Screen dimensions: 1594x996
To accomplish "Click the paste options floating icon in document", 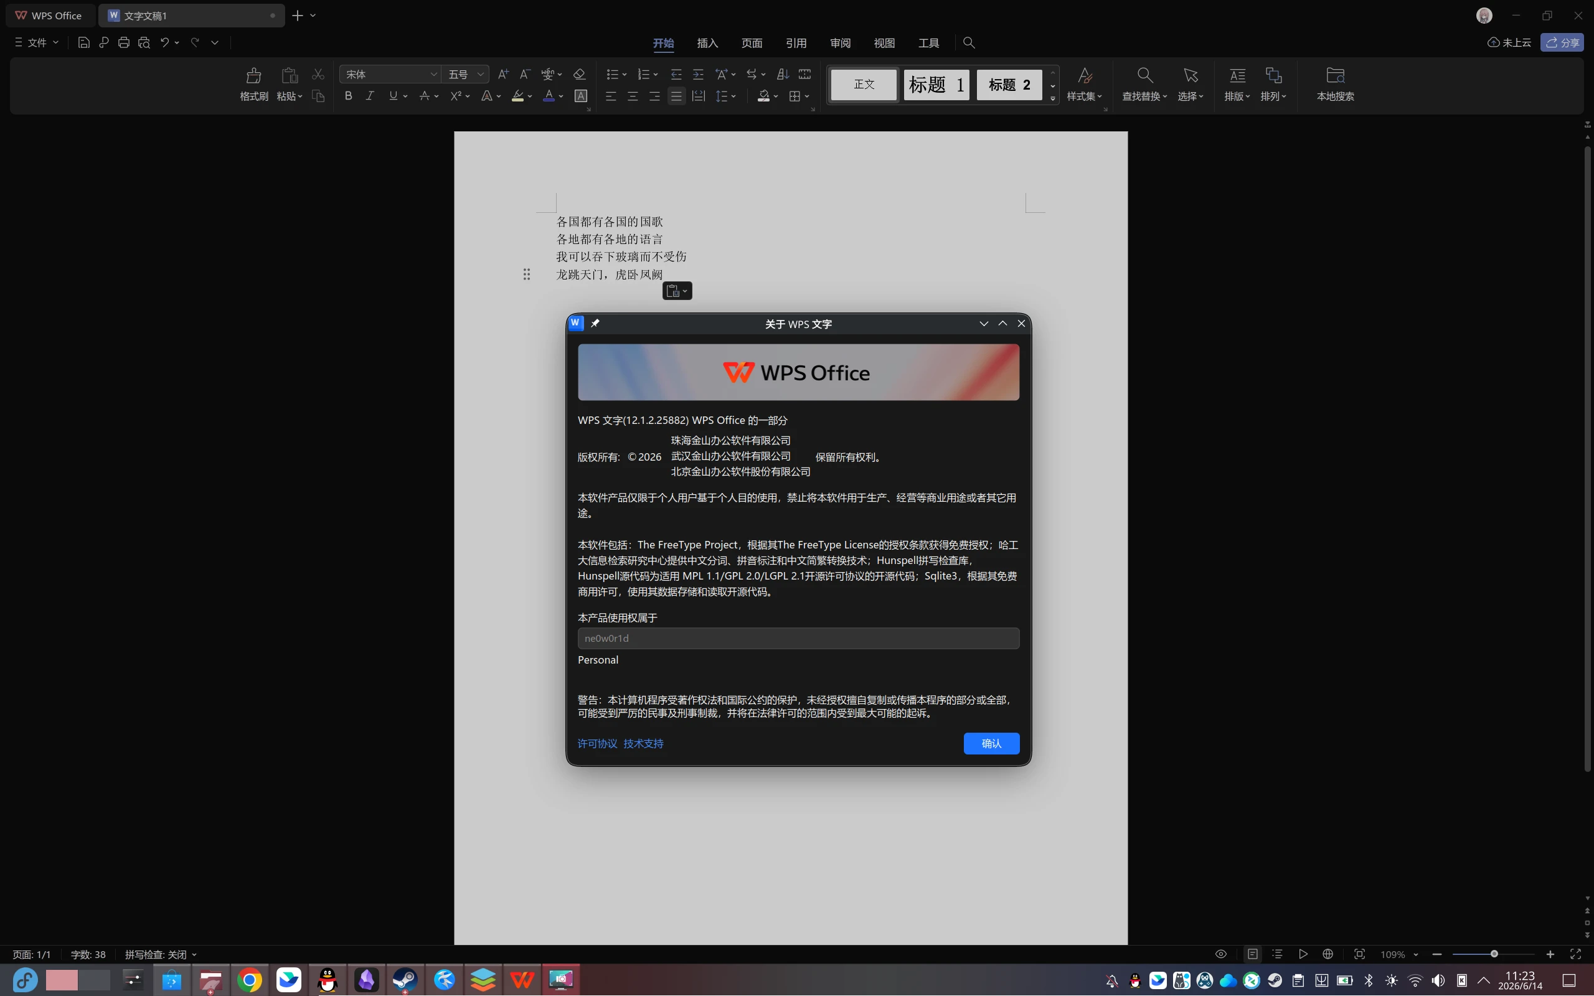I will click(x=677, y=291).
